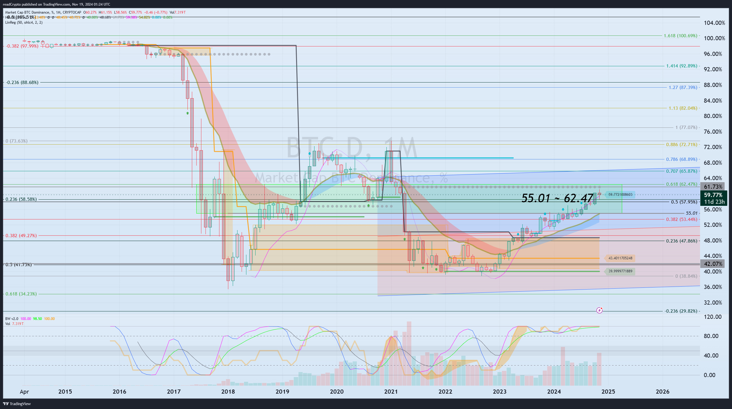The height and width of the screenshot is (409, 732).
Task: Click the '59.7721008603' line value tag
Action: [x=620, y=195]
